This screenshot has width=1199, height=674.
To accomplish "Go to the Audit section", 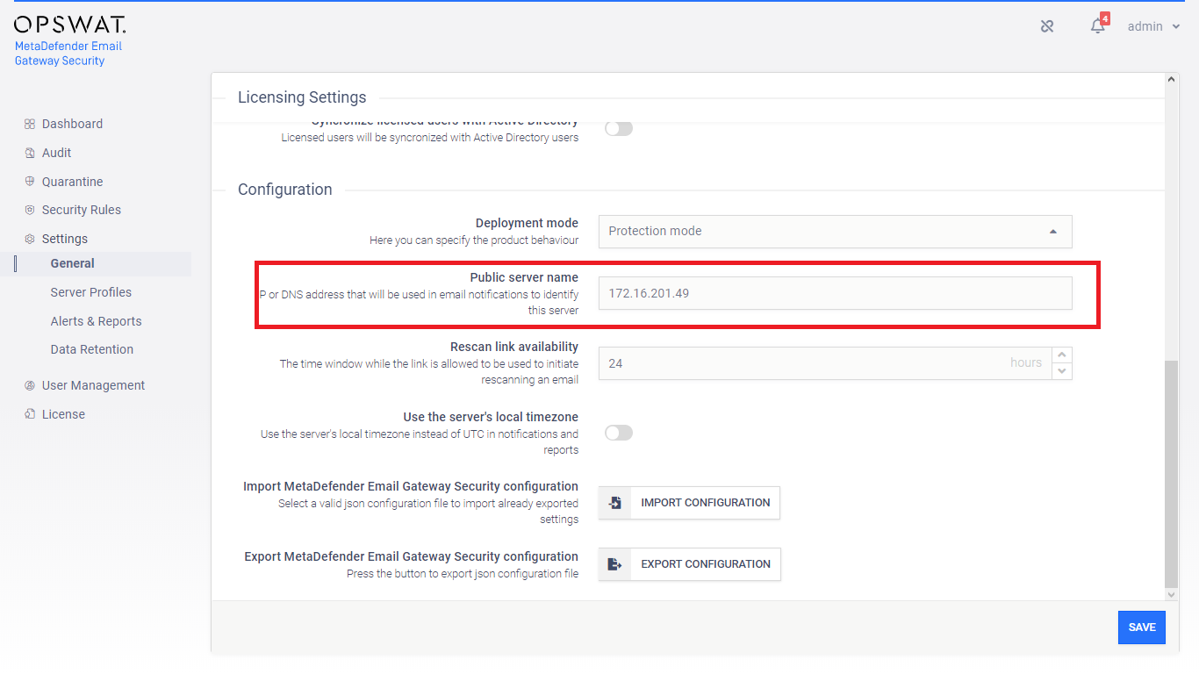I will point(56,153).
